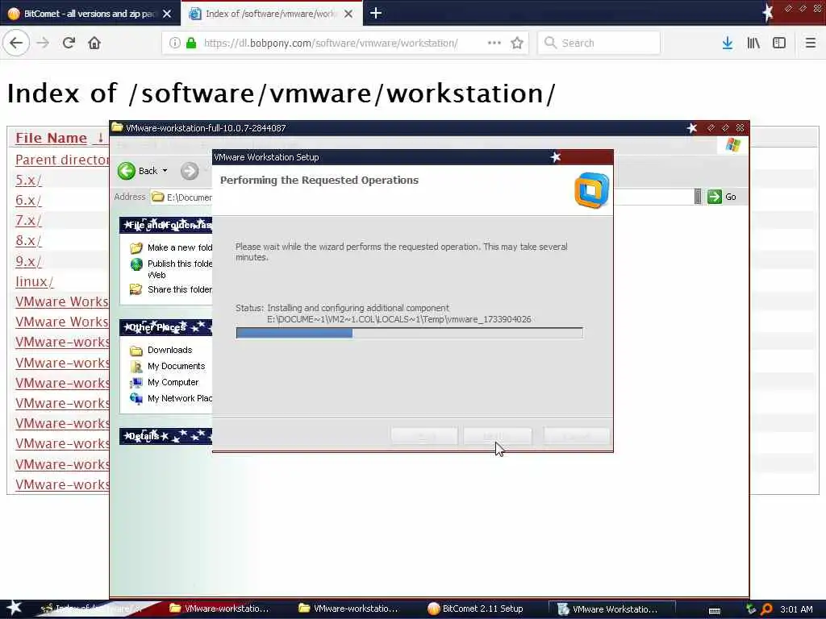Click the Firefox Search box

(x=599, y=43)
